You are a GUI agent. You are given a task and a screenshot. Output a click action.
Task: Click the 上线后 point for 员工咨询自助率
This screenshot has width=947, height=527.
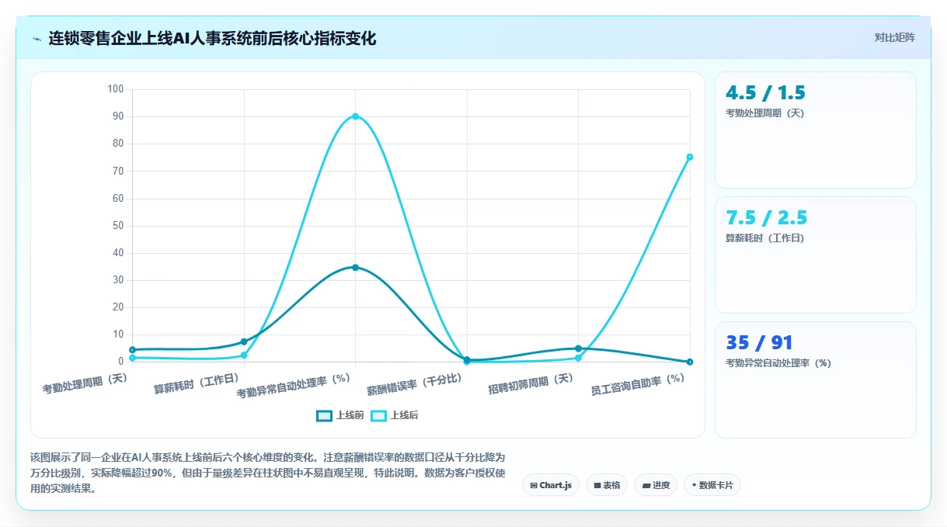690,157
